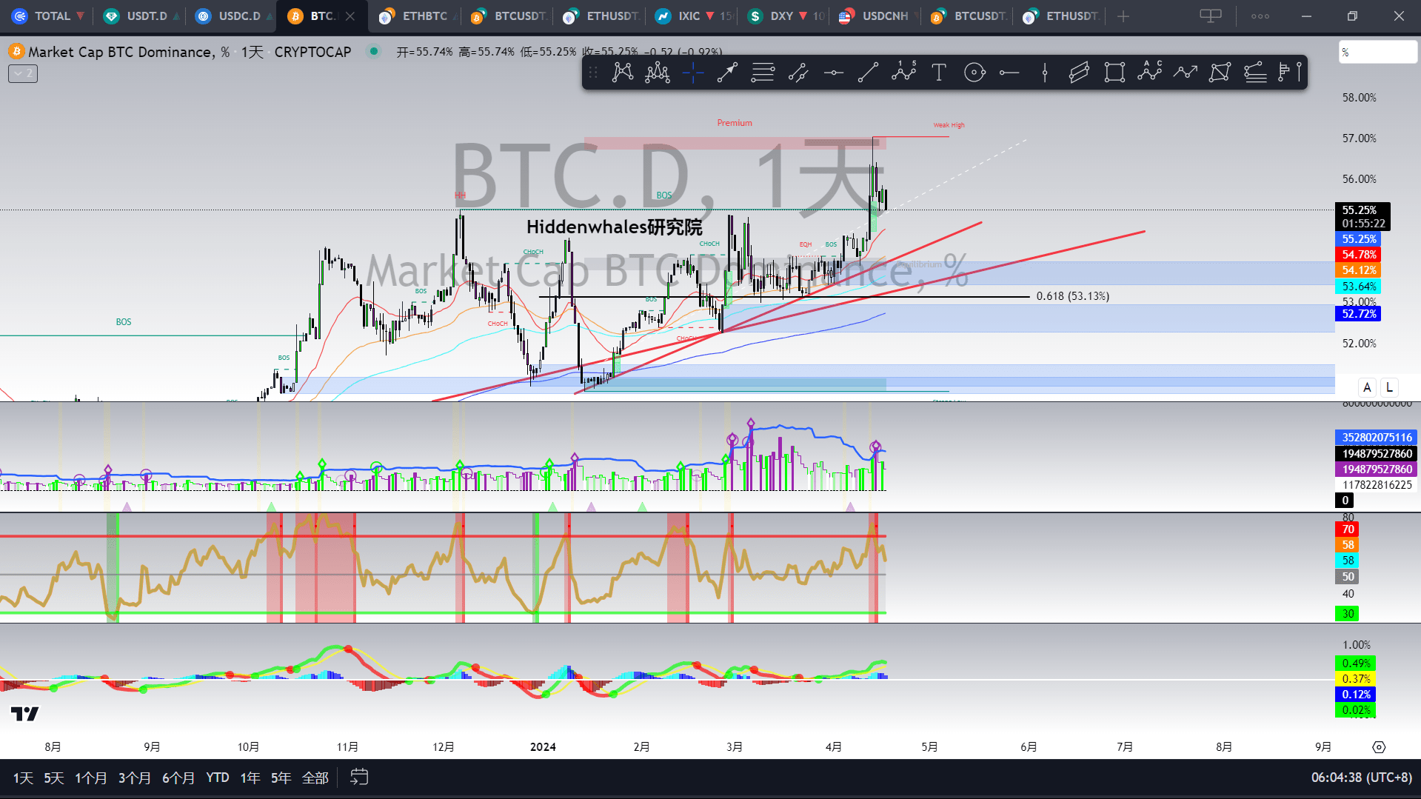Click the go-to-date calendar icon
The image size is (1421, 799).
(359, 778)
